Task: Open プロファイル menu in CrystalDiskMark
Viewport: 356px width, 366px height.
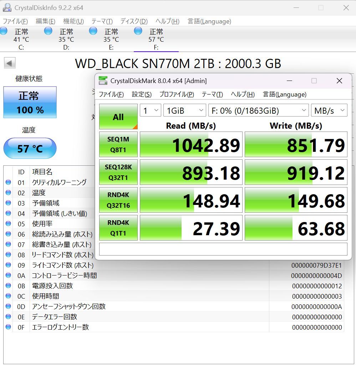Action: (176, 94)
